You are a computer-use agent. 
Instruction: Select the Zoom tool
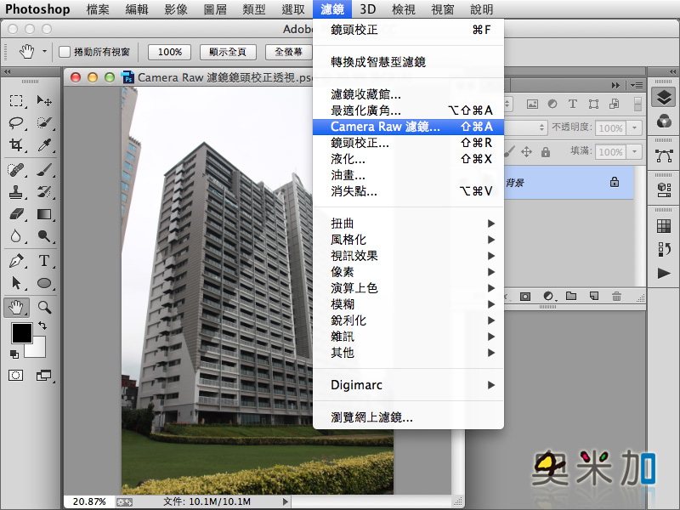pyautogui.click(x=44, y=308)
